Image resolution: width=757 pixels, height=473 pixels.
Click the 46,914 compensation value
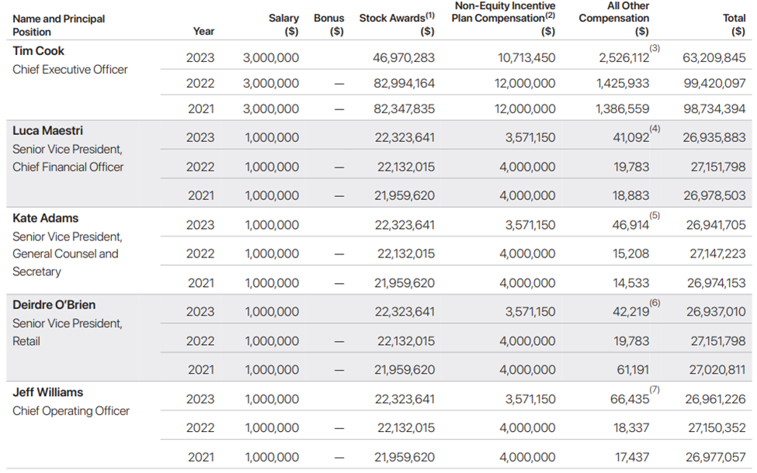tap(630, 225)
